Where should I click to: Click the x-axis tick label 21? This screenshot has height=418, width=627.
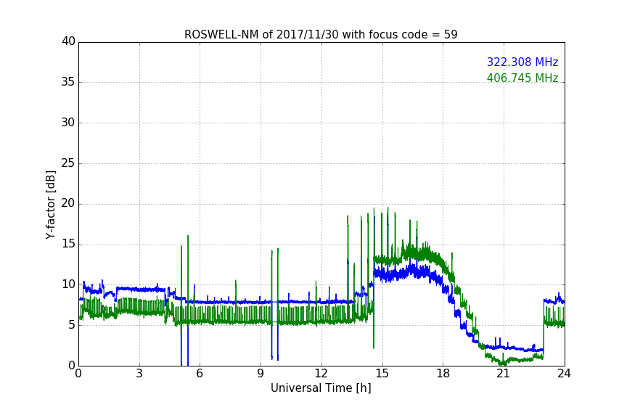click(504, 374)
